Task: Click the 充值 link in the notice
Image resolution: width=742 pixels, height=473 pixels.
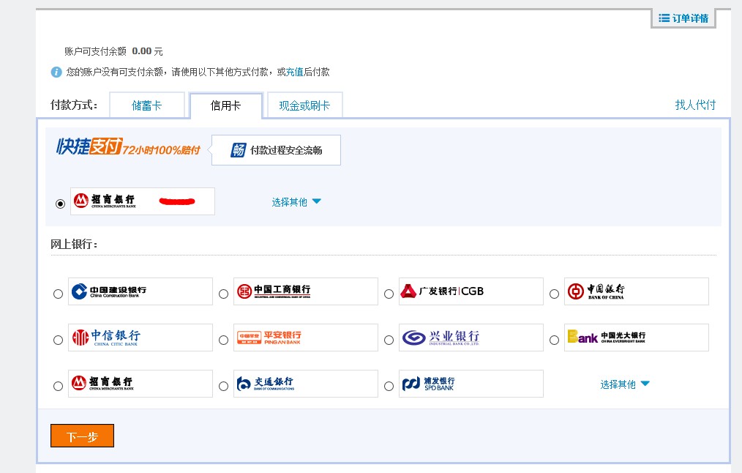Action: pos(294,72)
